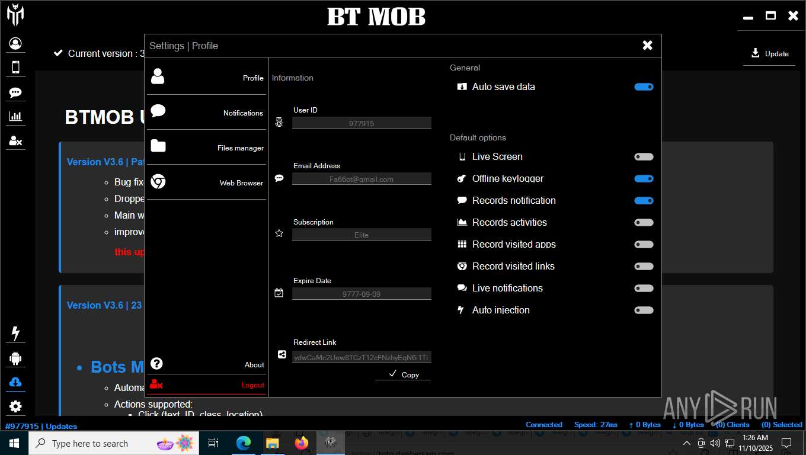Click the Connected status bar text

point(543,425)
